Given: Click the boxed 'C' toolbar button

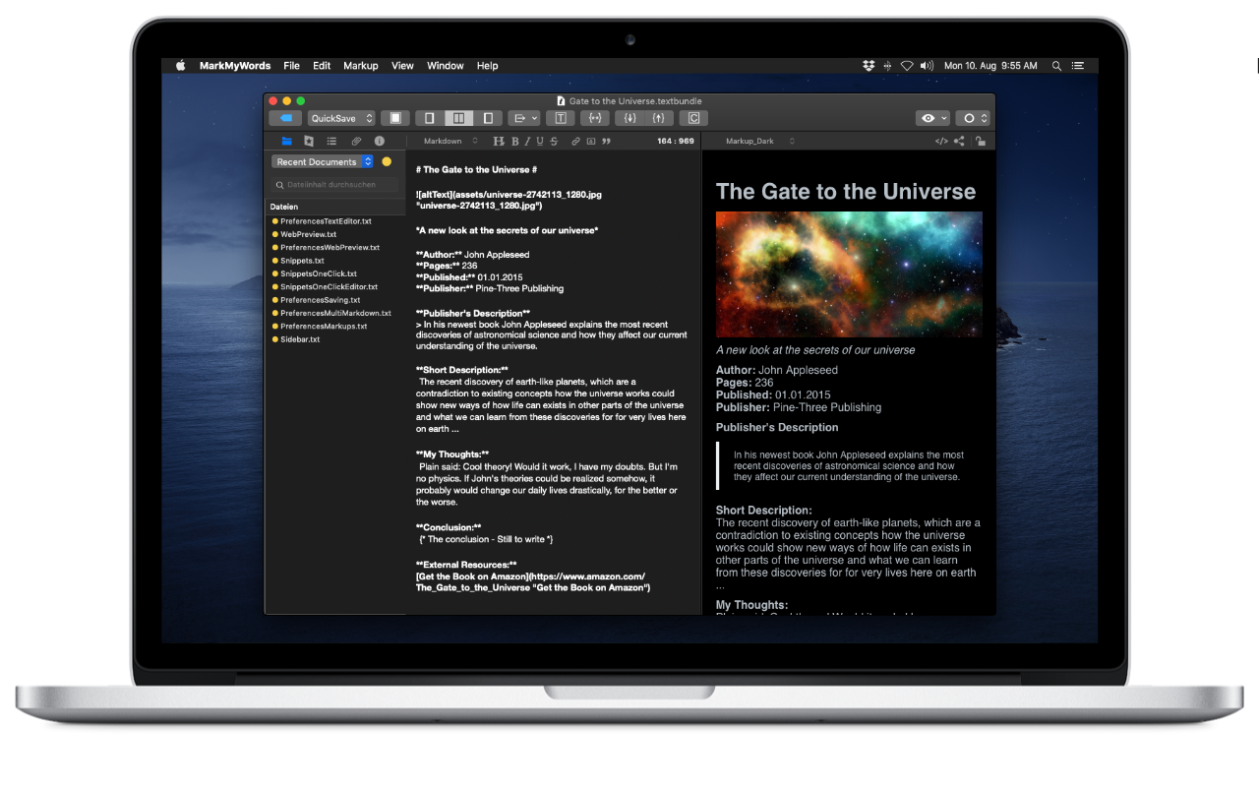Looking at the screenshot, I should (693, 118).
